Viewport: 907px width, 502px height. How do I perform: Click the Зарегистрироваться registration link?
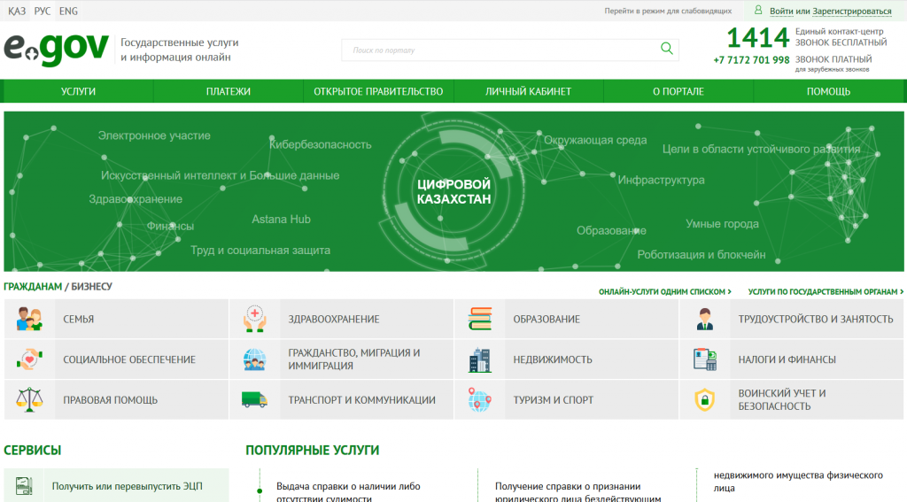click(851, 12)
